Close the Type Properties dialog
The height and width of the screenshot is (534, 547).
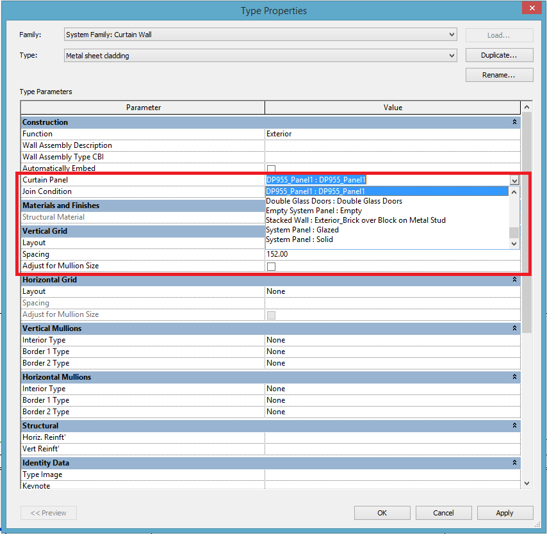pyautogui.click(x=532, y=8)
